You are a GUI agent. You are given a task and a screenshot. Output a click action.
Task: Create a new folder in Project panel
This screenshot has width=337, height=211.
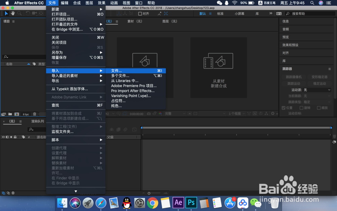10,114
